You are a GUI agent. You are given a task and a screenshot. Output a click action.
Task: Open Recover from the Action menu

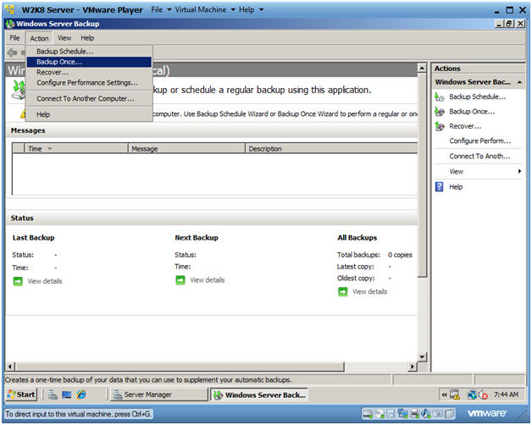pyautogui.click(x=89, y=72)
